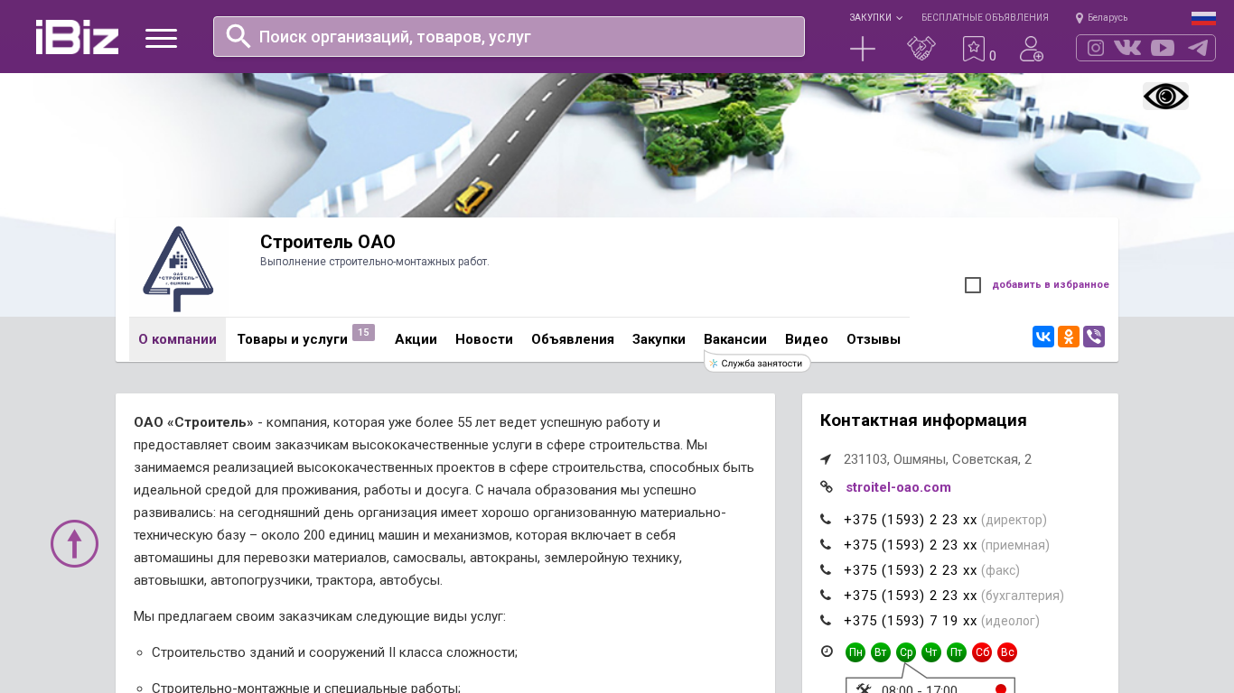Reveal the директор phone number
This screenshot has height=693, width=1234.
[911, 520]
